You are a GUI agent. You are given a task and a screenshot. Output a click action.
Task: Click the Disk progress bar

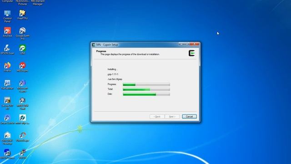[x=146, y=94]
